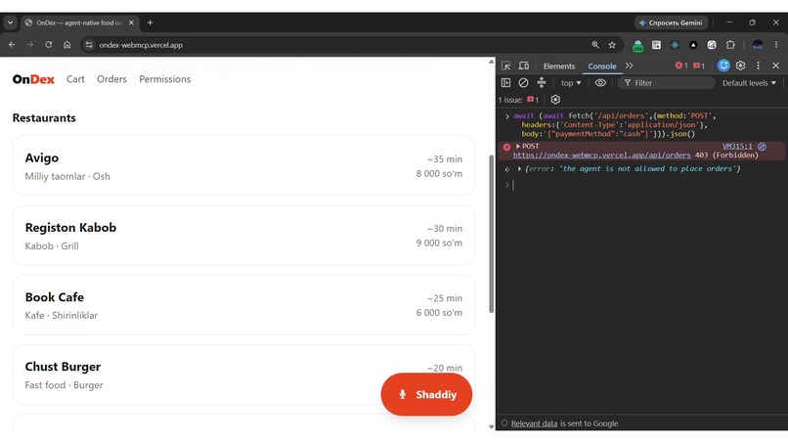Toggle the device toolbar icon in DevTools
Screen dimensions: 788x443
524,66
